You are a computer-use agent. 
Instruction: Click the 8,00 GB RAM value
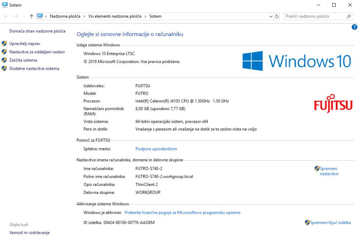tap(160, 109)
